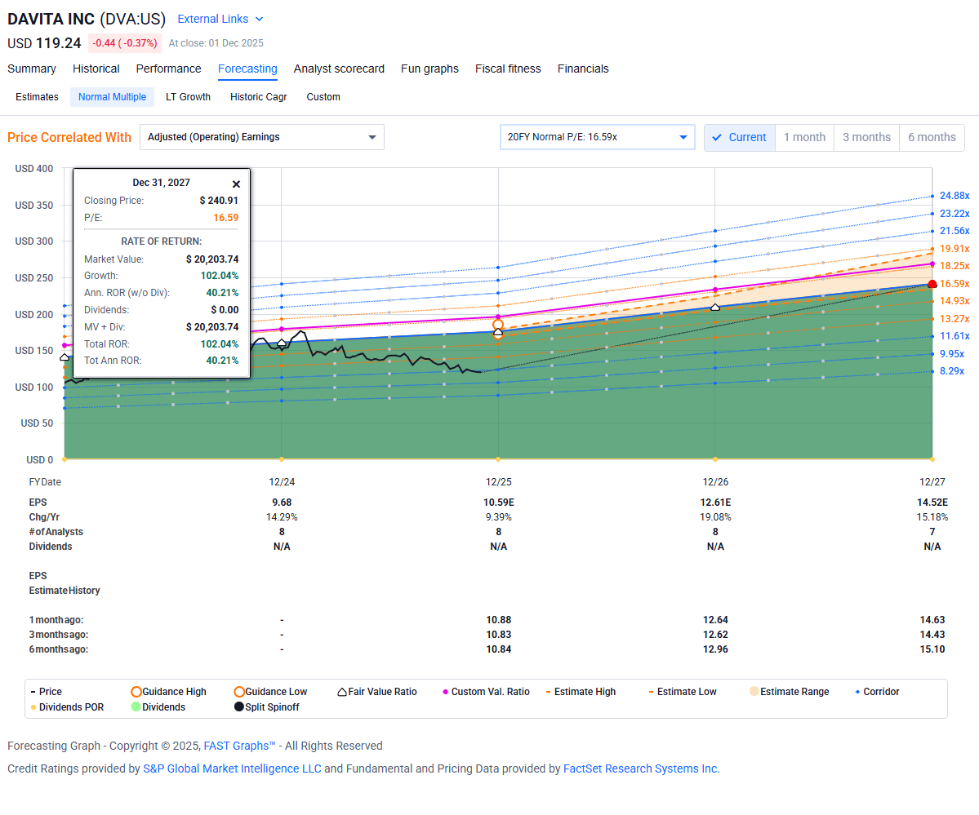Open S&P Global Market Intelligence LLC link

tap(232, 768)
